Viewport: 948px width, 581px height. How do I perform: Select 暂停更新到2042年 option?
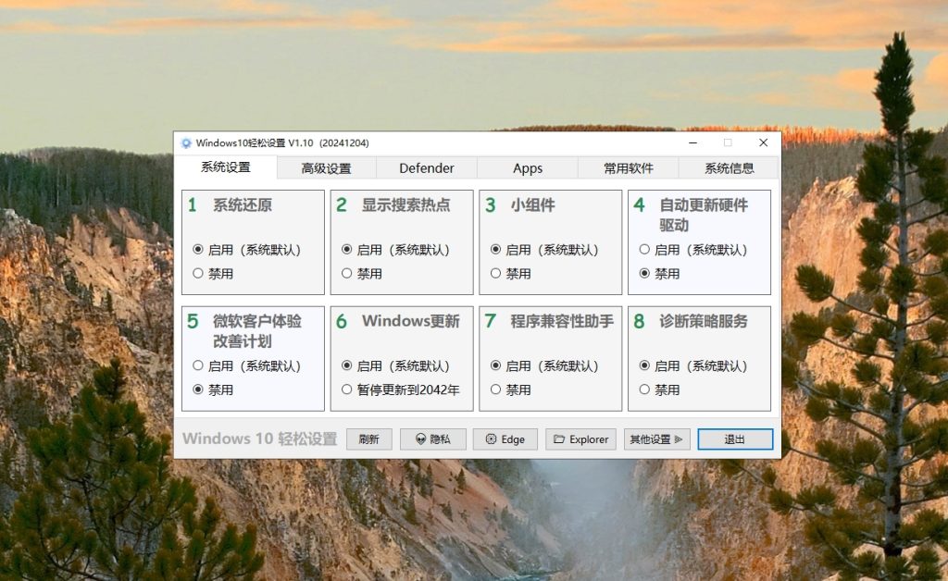coord(401,389)
